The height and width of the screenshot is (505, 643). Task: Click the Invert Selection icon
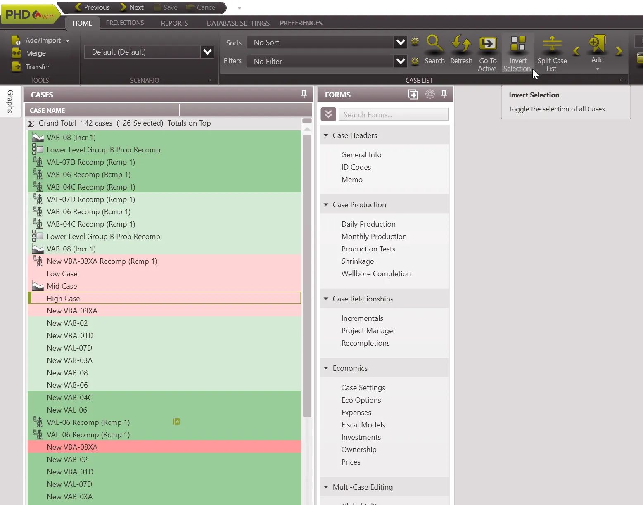pyautogui.click(x=518, y=44)
